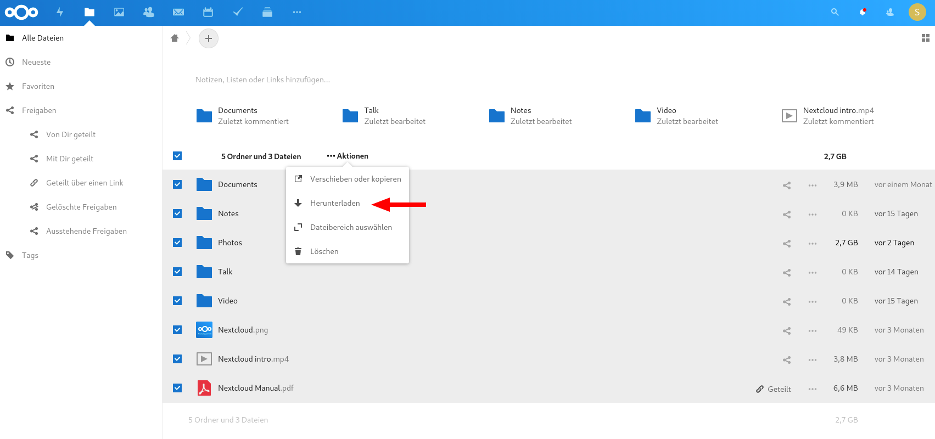Open the Activity app lightning icon
This screenshot has height=439, width=935.
(60, 12)
